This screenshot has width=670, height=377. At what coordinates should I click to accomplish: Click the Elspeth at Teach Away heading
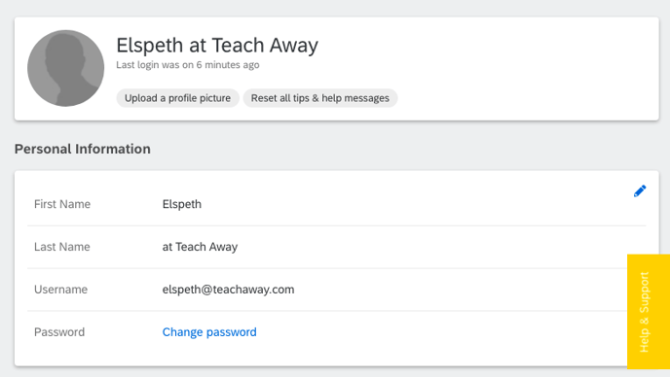(217, 46)
